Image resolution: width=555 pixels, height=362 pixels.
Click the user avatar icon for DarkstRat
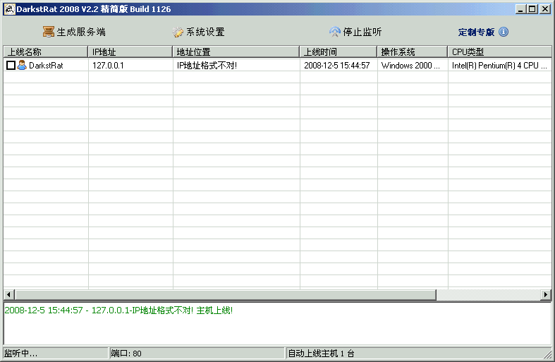point(22,65)
